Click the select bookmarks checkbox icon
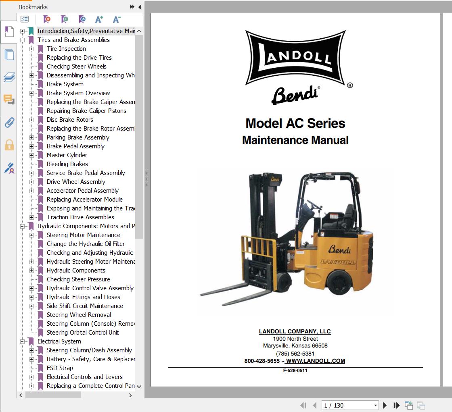The image size is (452, 412). coord(24,19)
